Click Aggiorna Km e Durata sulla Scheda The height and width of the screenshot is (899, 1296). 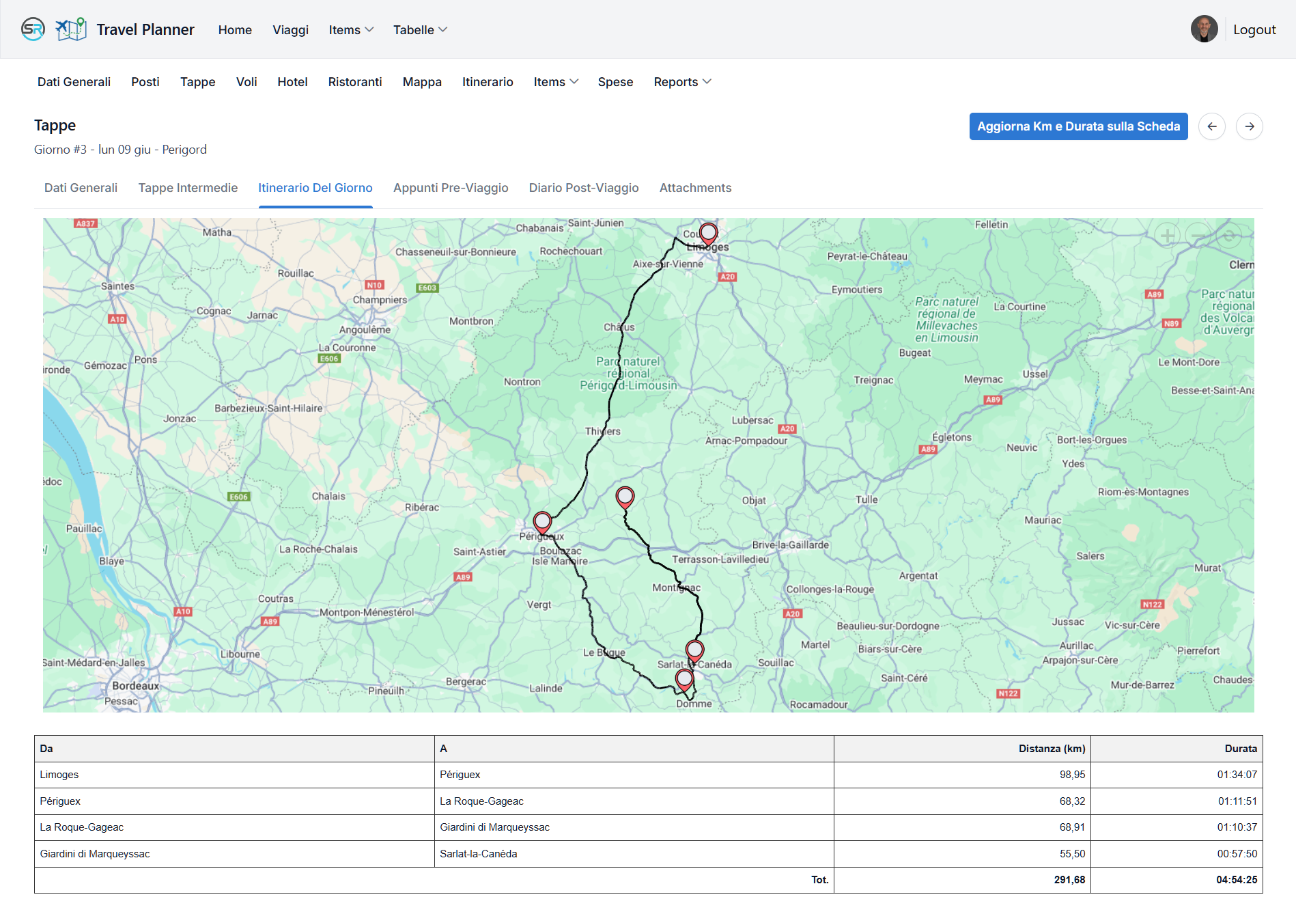pyautogui.click(x=1078, y=126)
